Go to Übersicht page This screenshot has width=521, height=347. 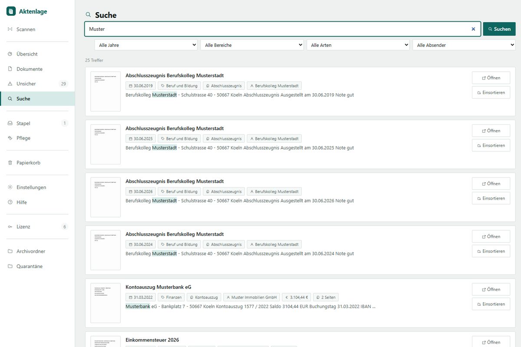pos(37,54)
